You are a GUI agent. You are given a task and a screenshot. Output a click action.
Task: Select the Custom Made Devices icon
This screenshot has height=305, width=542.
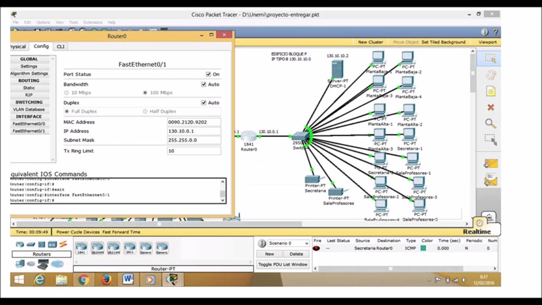tap(43, 264)
